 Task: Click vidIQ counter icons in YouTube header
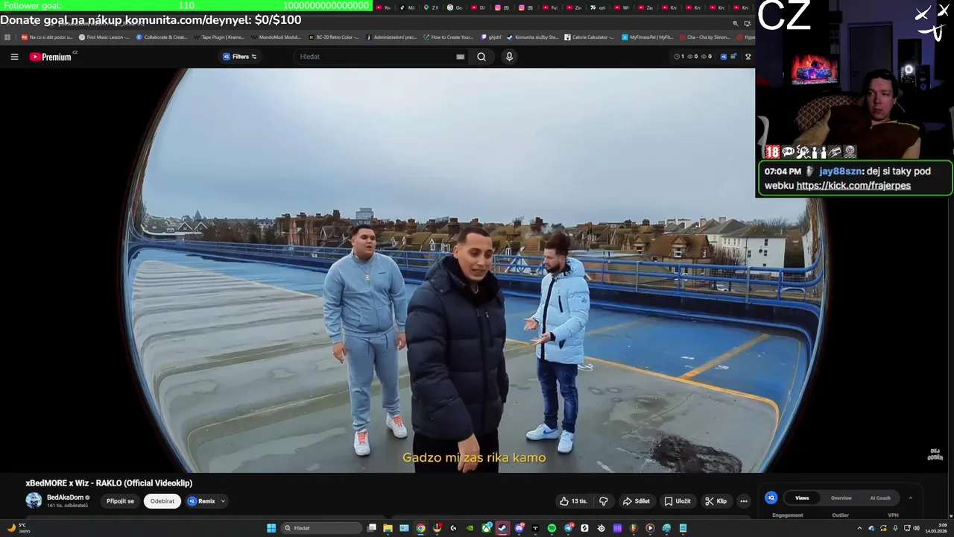coord(693,57)
